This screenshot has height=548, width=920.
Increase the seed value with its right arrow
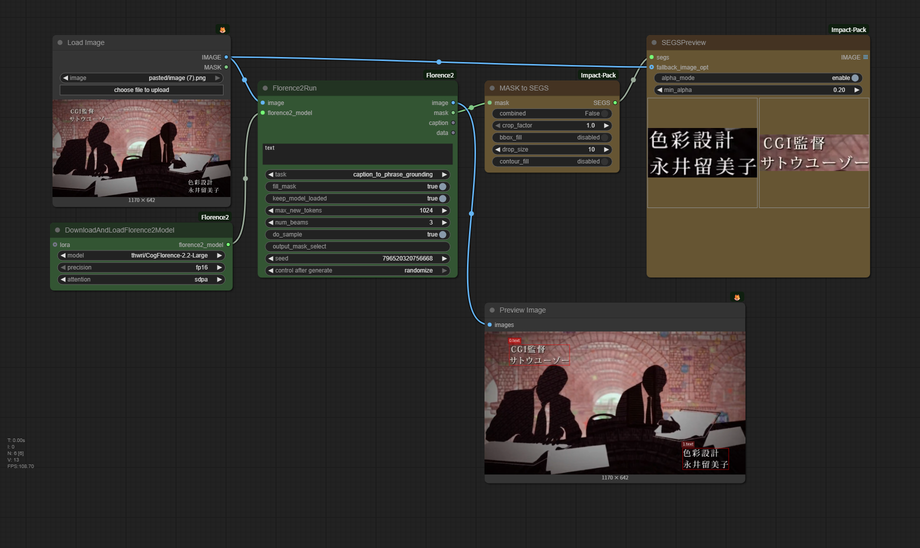(x=444, y=258)
